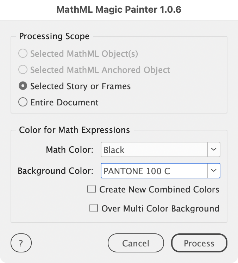Viewport: 238px width, 263px height.
Task: Click the Background Color: label text
Action: tap(55, 171)
